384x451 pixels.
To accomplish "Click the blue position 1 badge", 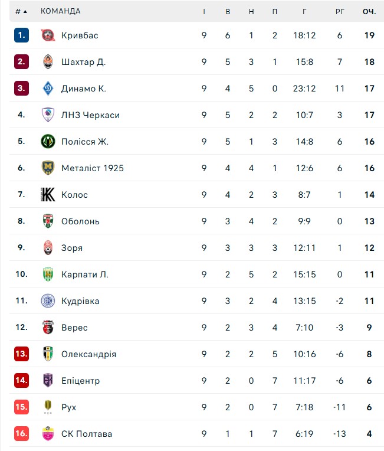I will tap(21, 35).
